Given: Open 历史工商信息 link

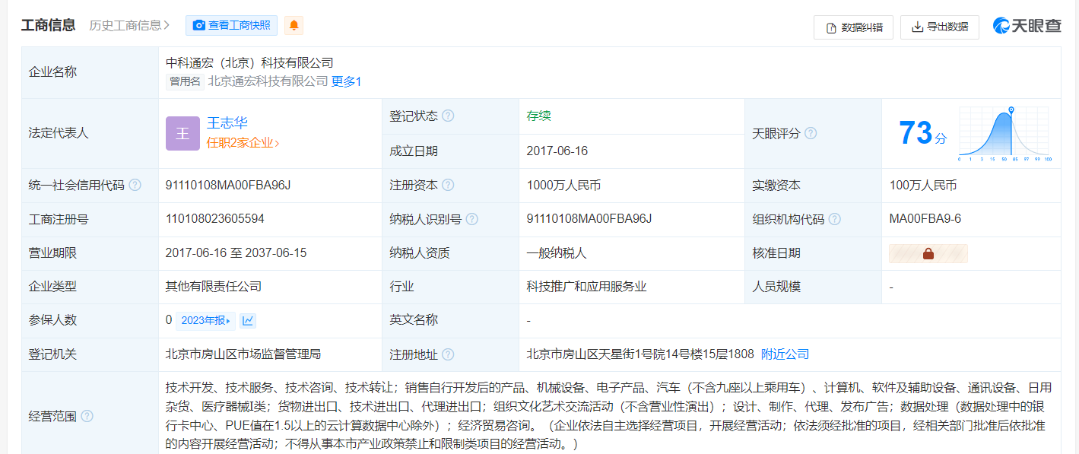Looking at the screenshot, I should pos(129,25).
